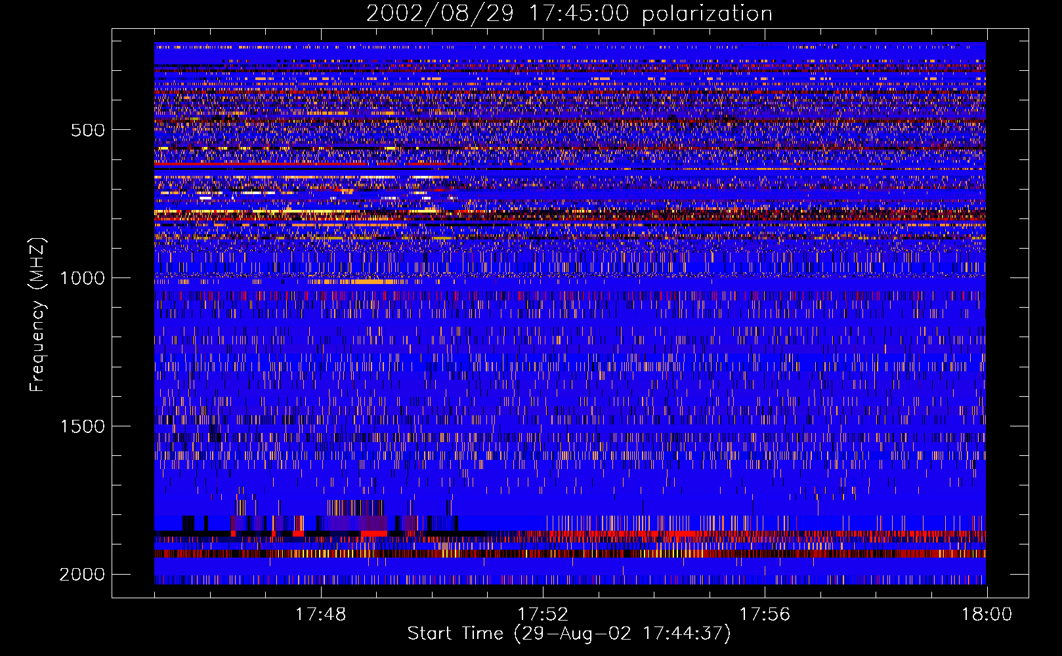The image size is (1062, 656).
Task: Click the 17:48 time tick label
Action: click(320, 615)
